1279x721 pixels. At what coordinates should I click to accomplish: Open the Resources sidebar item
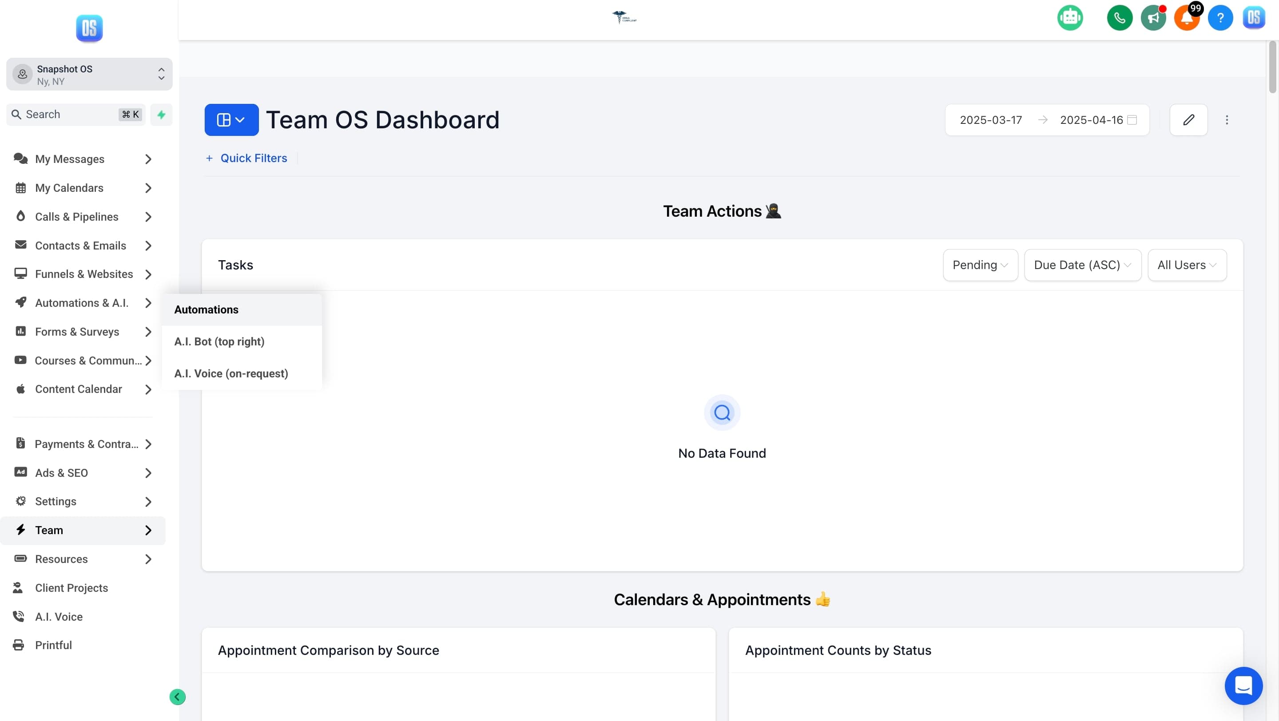pos(83,559)
